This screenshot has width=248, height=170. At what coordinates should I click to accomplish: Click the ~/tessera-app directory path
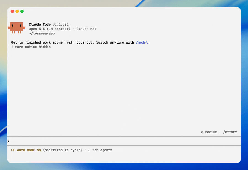(42, 34)
